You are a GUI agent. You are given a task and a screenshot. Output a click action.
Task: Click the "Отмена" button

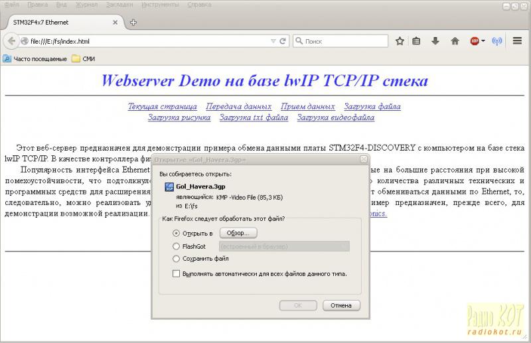click(341, 305)
